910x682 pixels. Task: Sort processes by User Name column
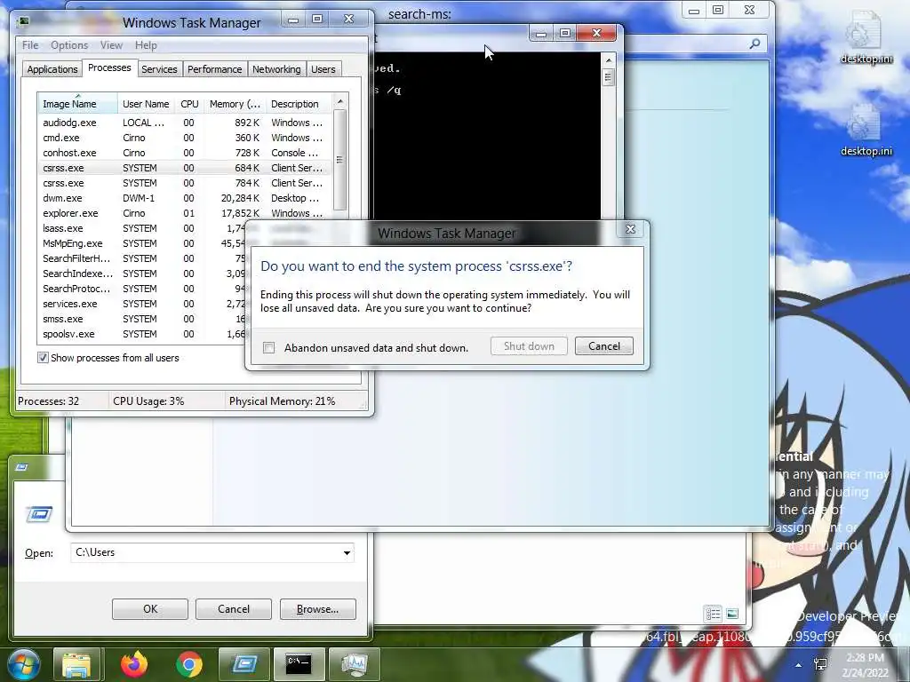pos(146,104)
